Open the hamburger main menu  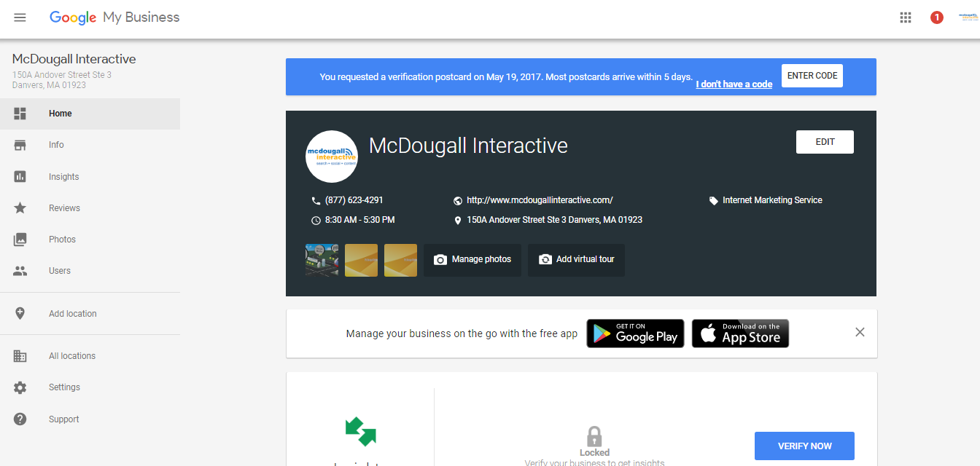20,17
